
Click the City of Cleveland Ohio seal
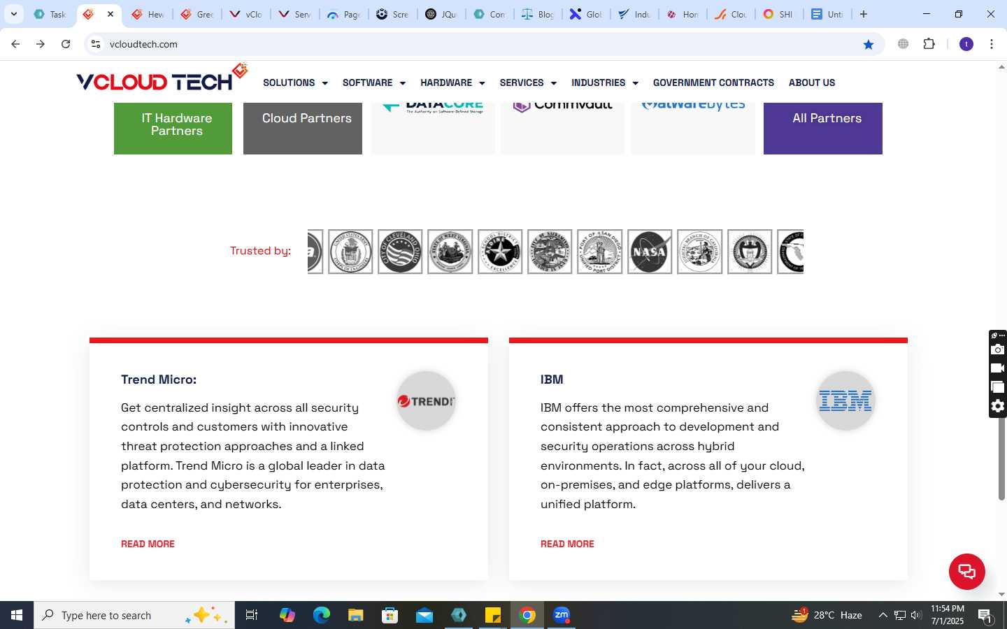pyautogui.click(x=400, y=252)
